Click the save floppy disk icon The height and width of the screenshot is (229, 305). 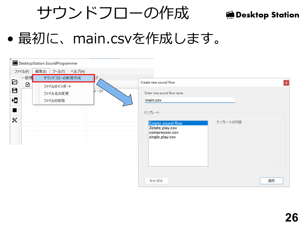click(x=15, y=91)
